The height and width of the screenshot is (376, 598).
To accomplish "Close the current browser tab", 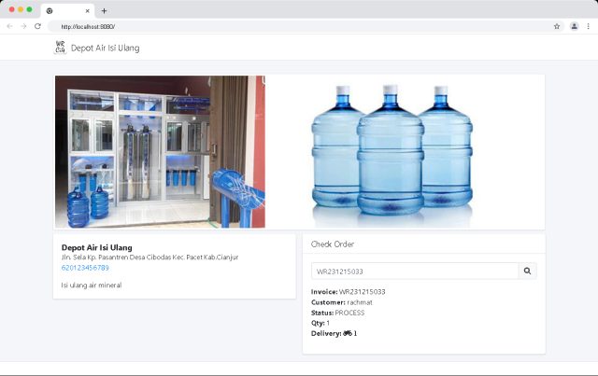I will [x=88, y=10].
